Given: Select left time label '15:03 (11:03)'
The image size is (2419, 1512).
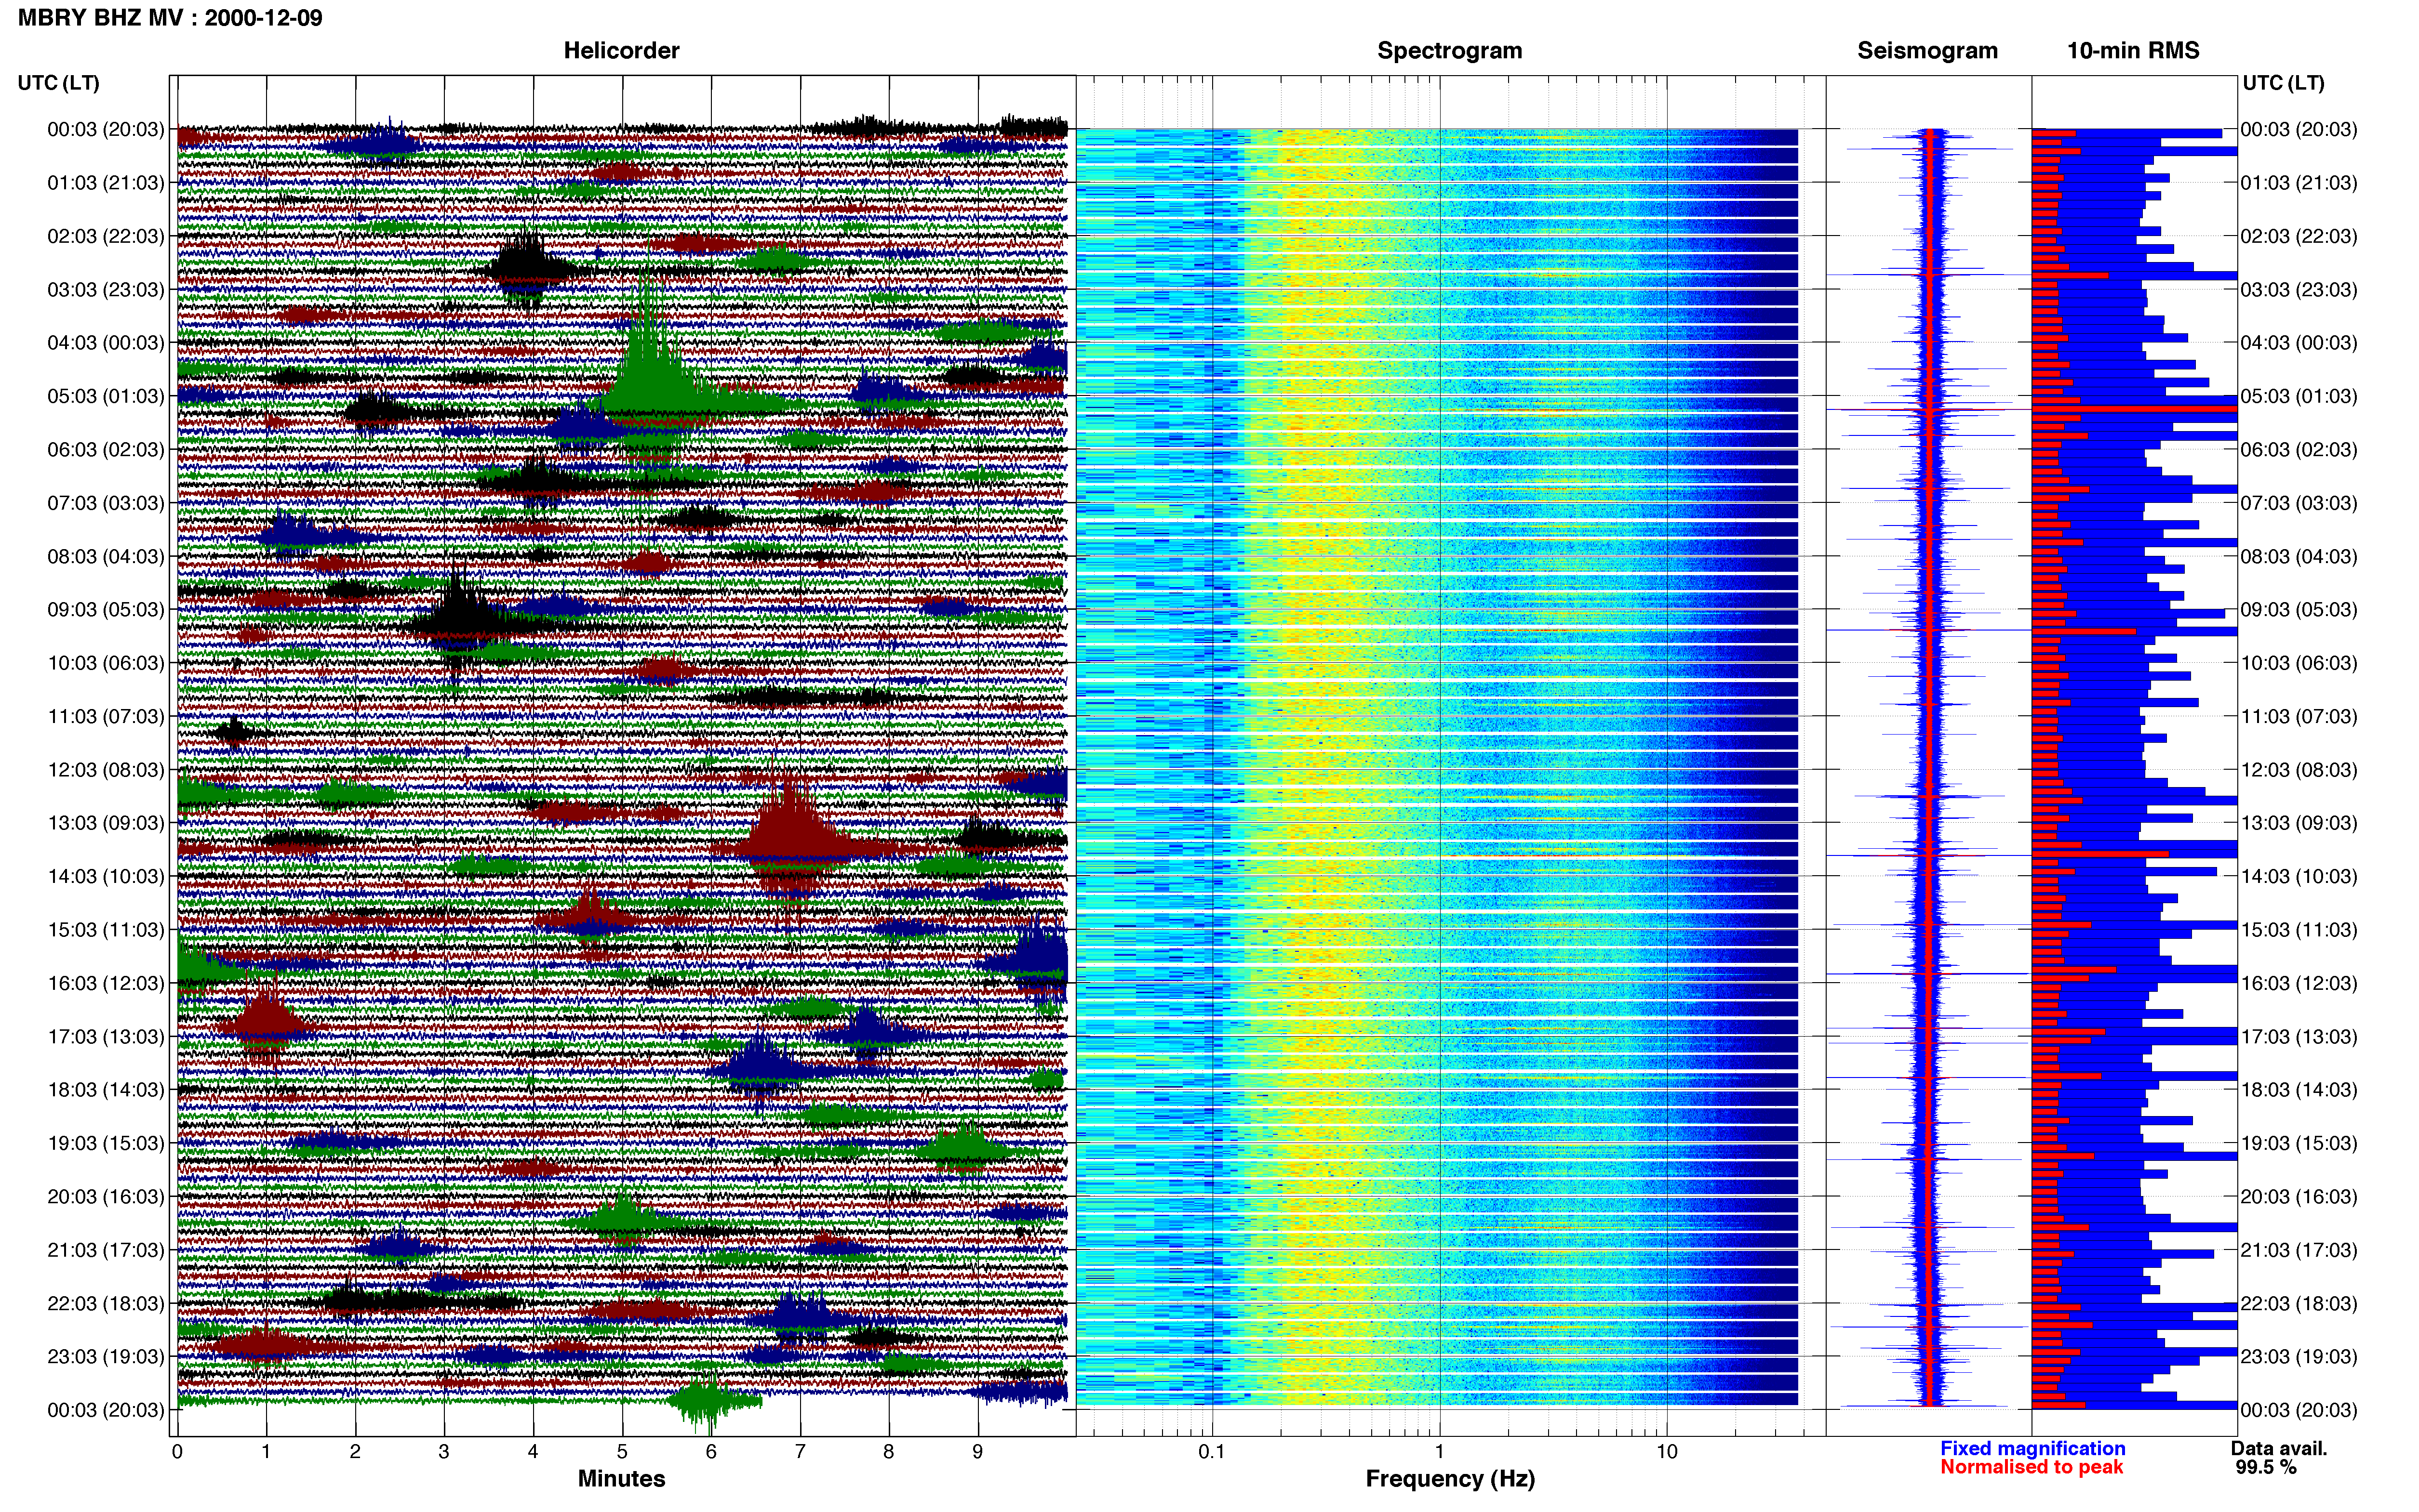Looking at the screenshot, I should point(105,930).
